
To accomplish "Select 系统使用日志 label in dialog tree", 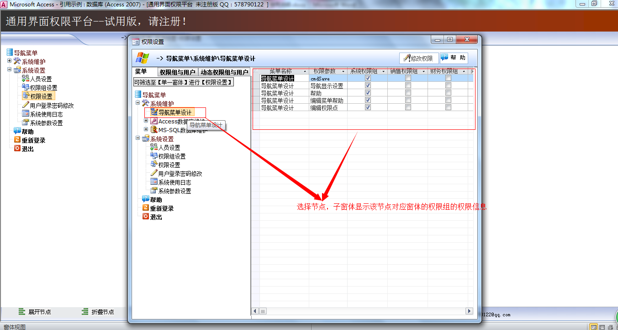I will (x=174, y=182).
